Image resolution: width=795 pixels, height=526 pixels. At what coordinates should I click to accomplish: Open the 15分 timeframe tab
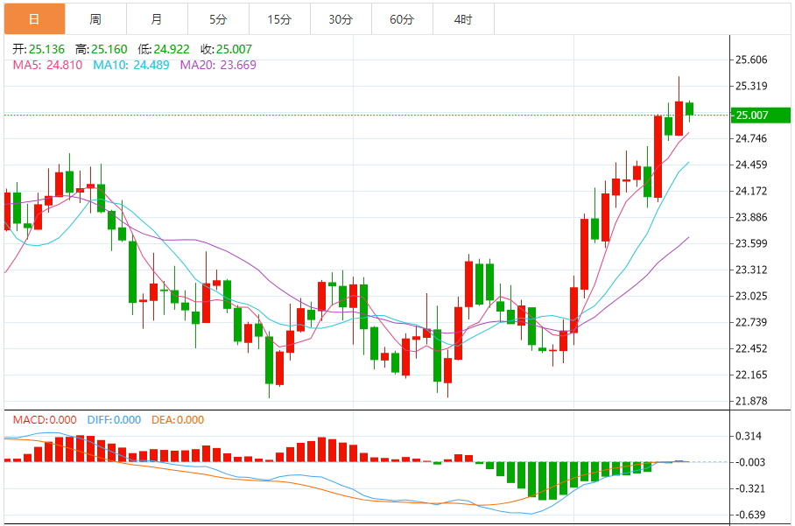click(x=280, y=19)
